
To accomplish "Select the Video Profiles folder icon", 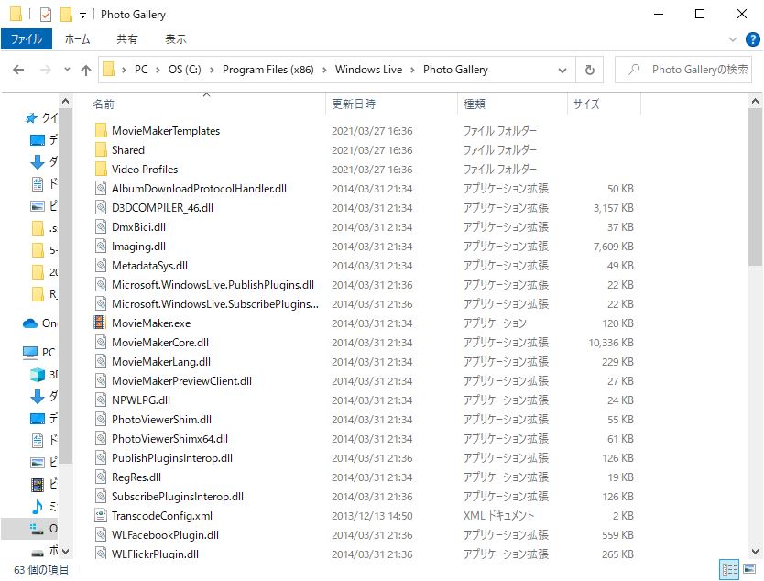I will click(x=101, y=170).
